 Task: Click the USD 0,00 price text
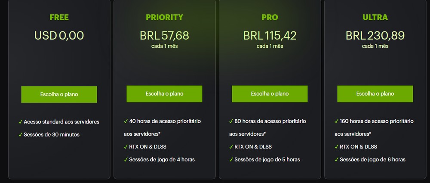tap(59, 36)
